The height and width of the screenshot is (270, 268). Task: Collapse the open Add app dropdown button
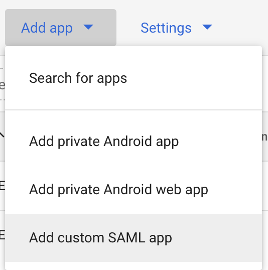point(61,28)
